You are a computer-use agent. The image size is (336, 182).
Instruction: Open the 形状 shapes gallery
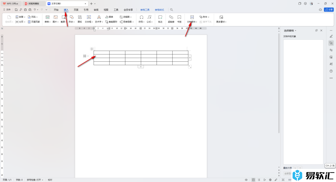click(72, 19)
